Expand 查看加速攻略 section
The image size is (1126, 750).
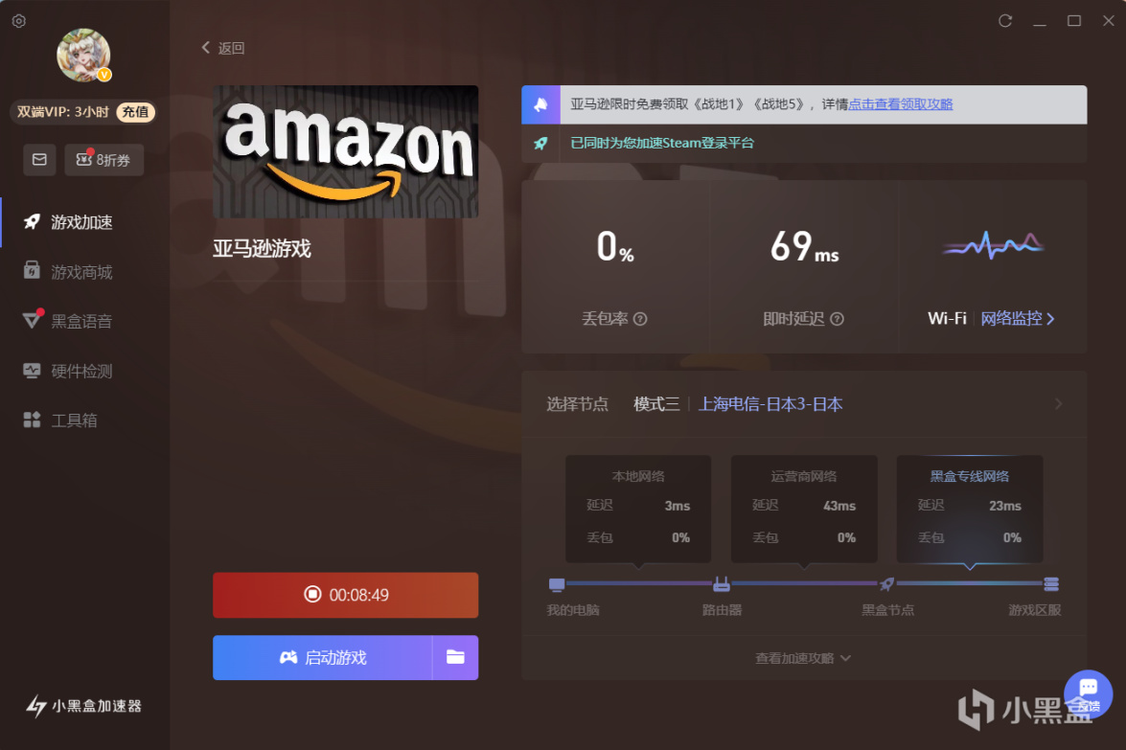(803, 658)
